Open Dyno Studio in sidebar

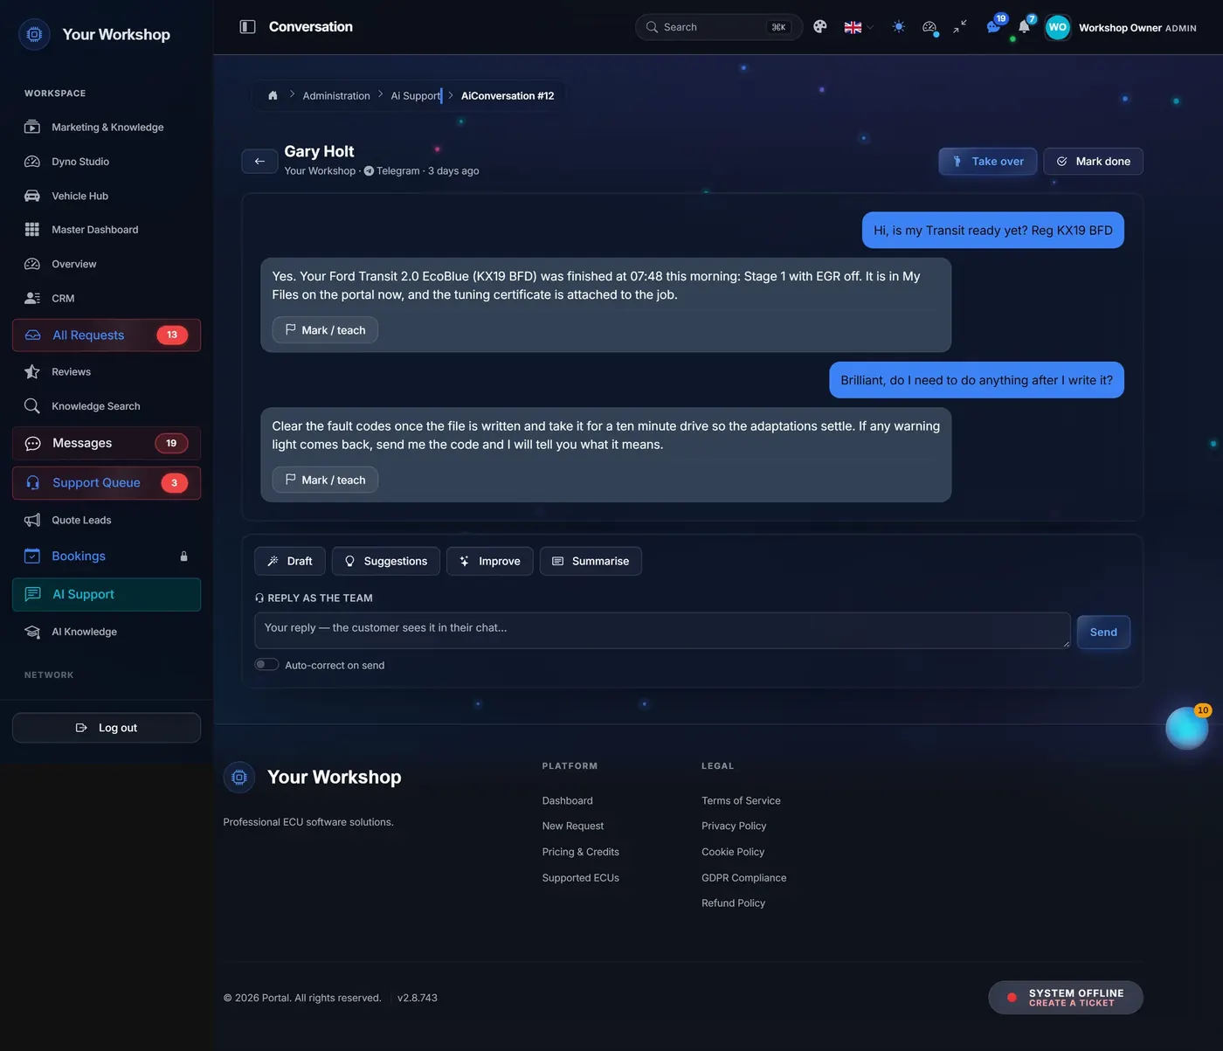tap(107, 162)
